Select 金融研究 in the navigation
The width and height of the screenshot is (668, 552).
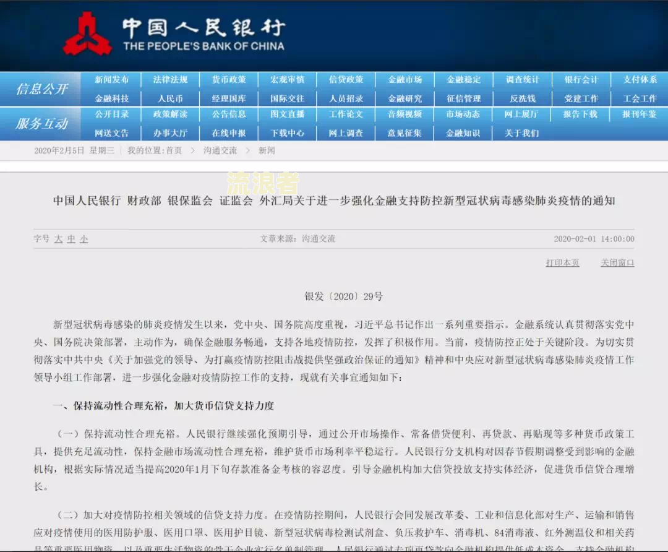point(405,99)
